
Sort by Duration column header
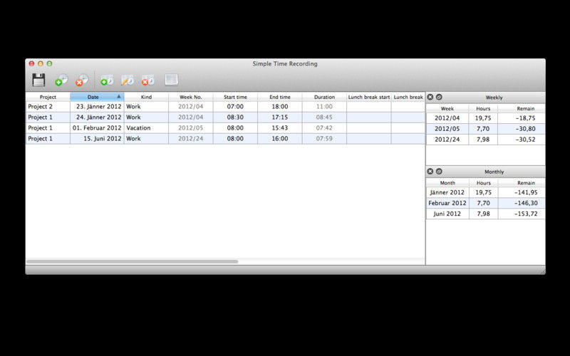click(324, 97)
